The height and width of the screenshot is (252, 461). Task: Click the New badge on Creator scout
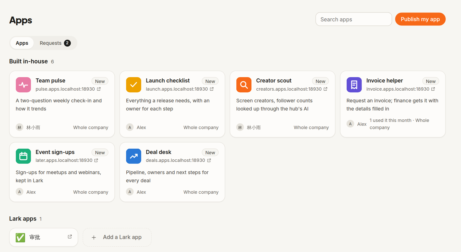click(321, 81)
